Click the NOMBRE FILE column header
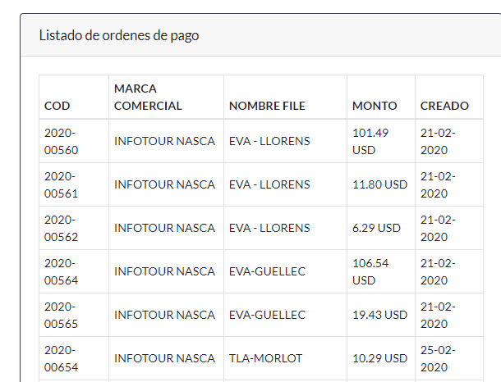 (x=267, y=106)
